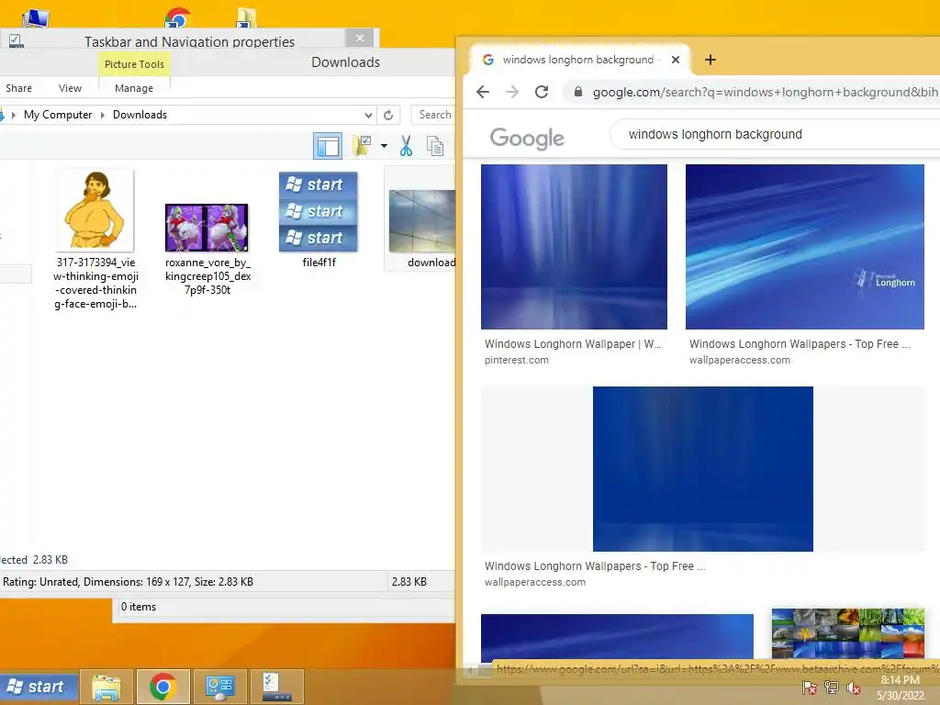Click the Explorer Search box
This screenshot has height=705, width=940.
(x=433, y=115)
